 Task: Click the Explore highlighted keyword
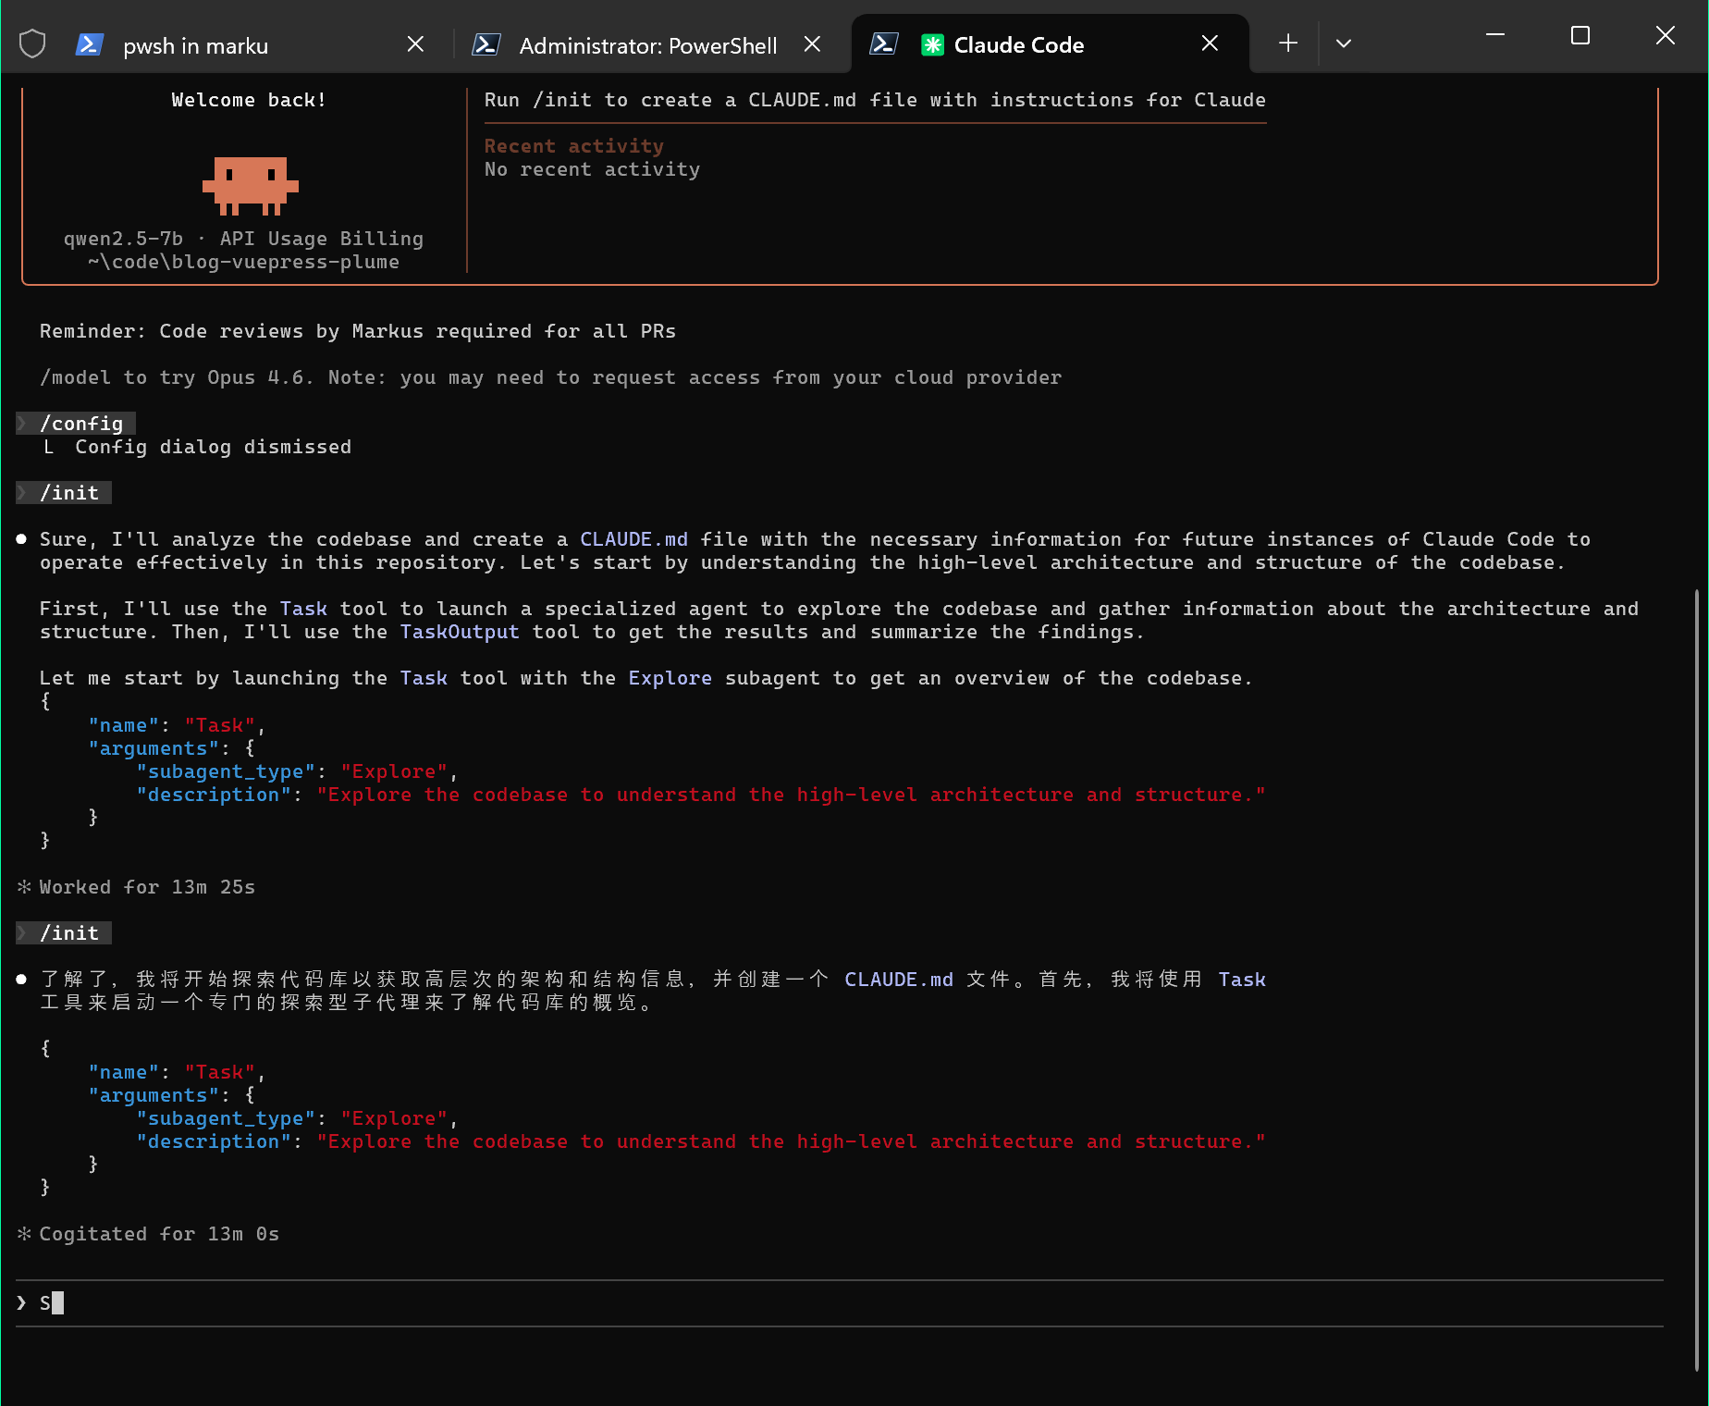tap(670, 678)
